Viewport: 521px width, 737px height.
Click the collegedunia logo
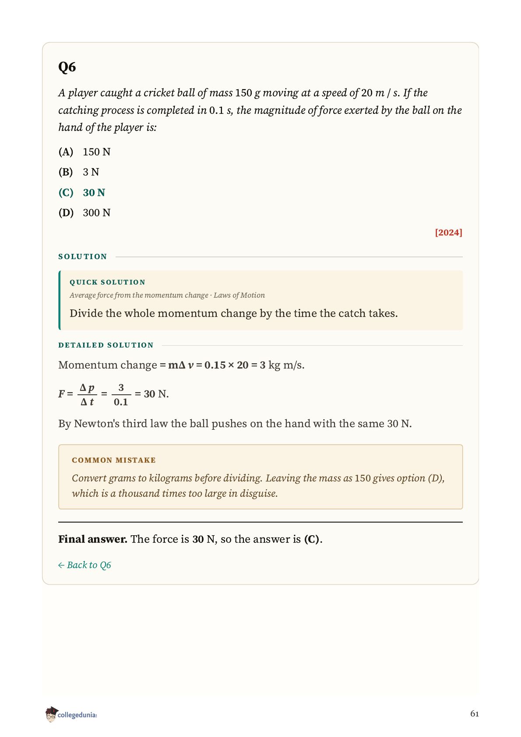click(x=70, y=714)
